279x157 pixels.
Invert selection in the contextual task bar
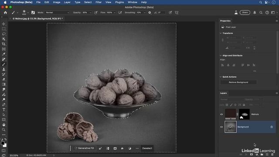(x=108, y=148)
